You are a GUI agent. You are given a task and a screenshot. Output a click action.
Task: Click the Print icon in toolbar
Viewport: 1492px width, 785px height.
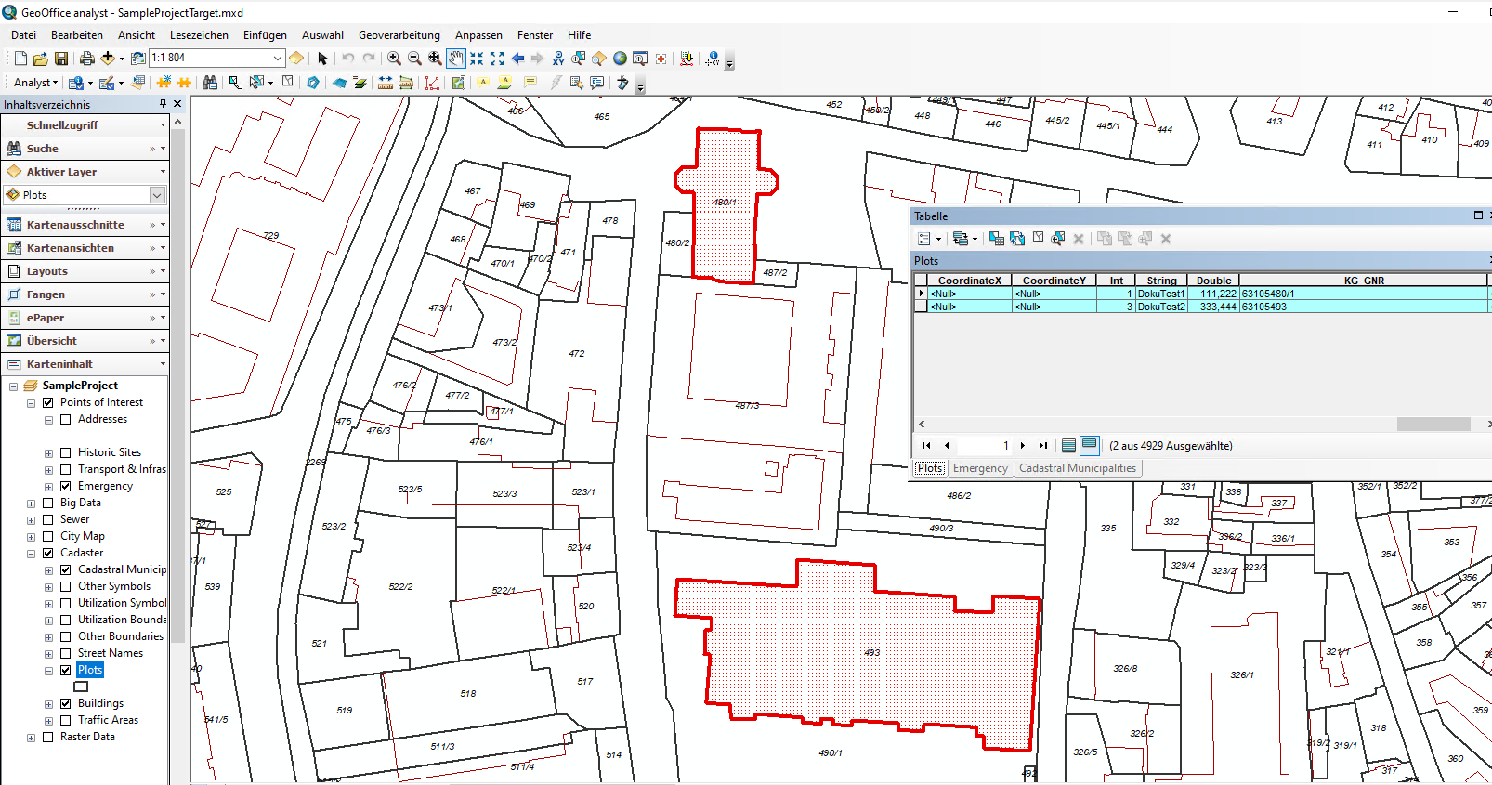pyautogui.click(x=86, y=59)
